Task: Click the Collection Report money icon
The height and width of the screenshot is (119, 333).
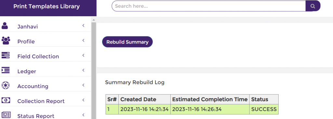Action: [6, 100]
